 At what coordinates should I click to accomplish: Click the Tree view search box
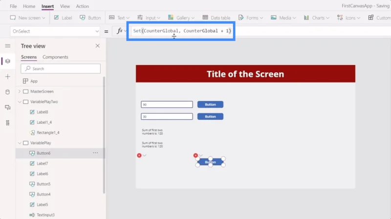(x=61, y=68)
